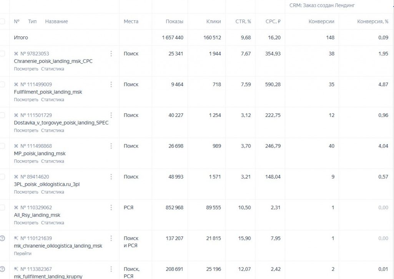Open the kebab menu for 3PL_poisk campaign
This screenshot has height=279, width=394.
[x=111, y=177]
